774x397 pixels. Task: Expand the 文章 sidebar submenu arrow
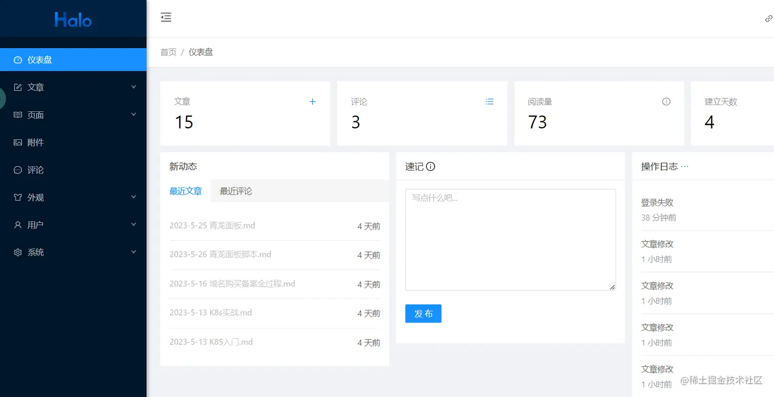pos(134,87)
